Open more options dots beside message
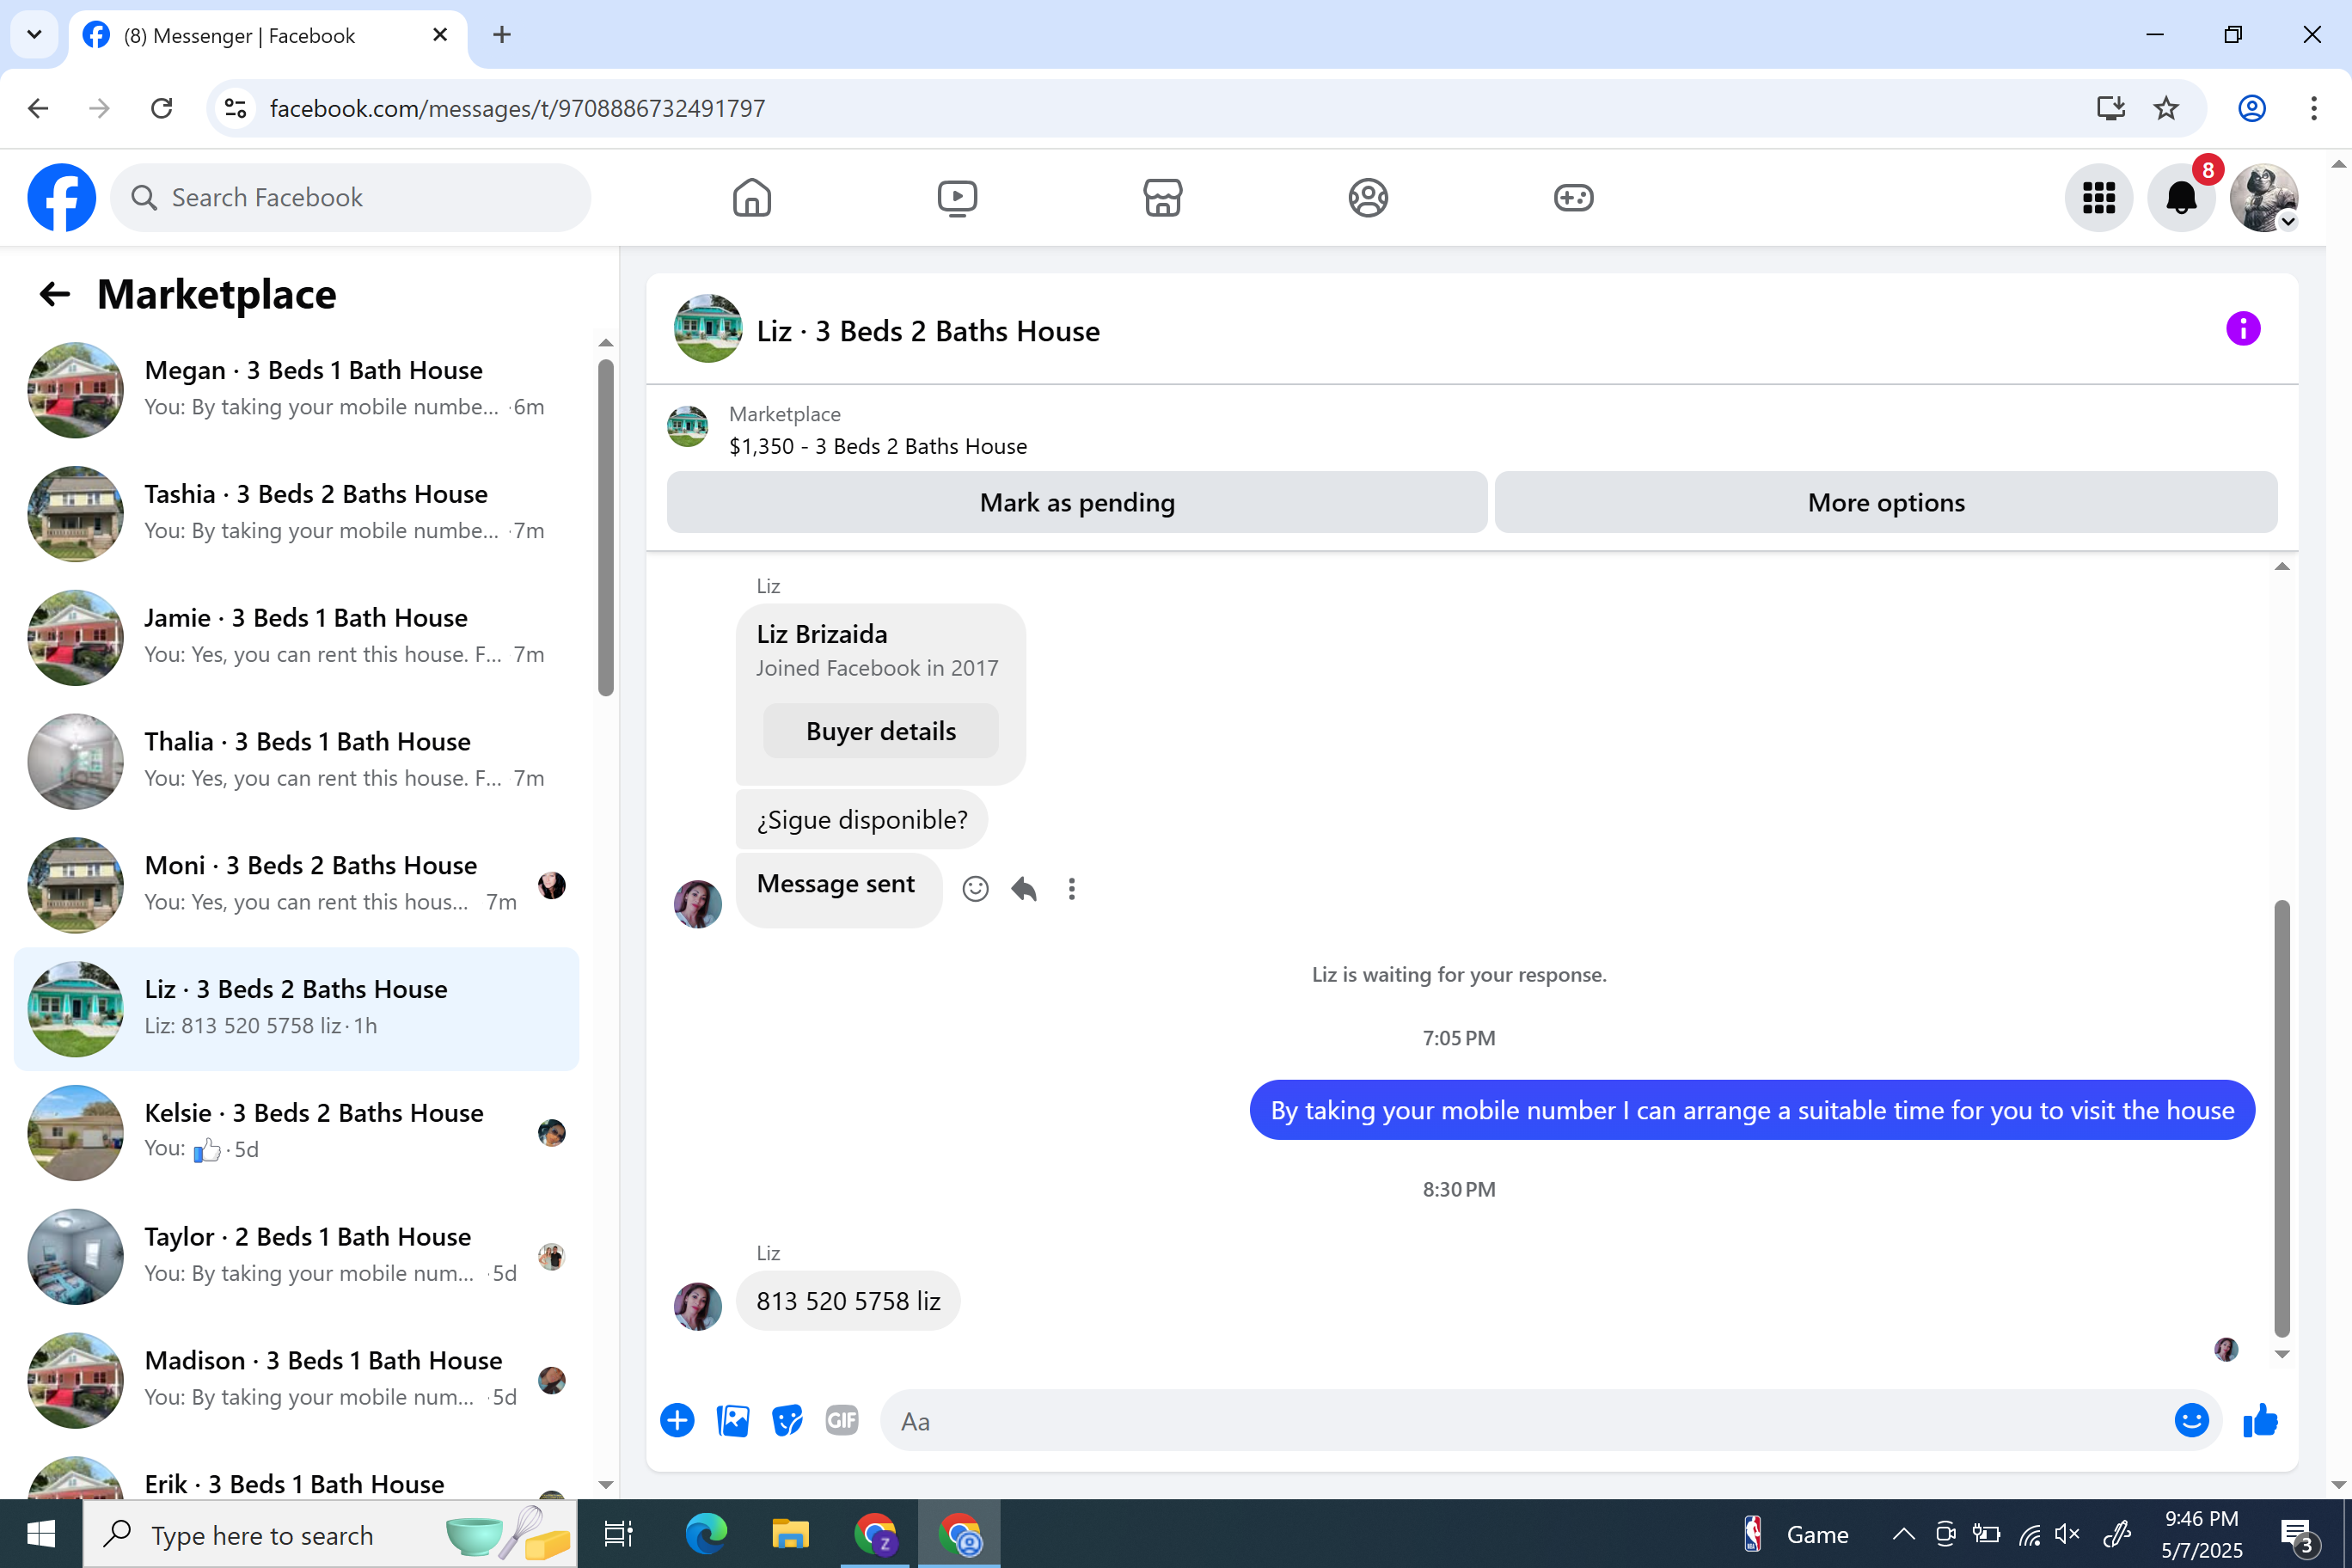 point(1071,889)
